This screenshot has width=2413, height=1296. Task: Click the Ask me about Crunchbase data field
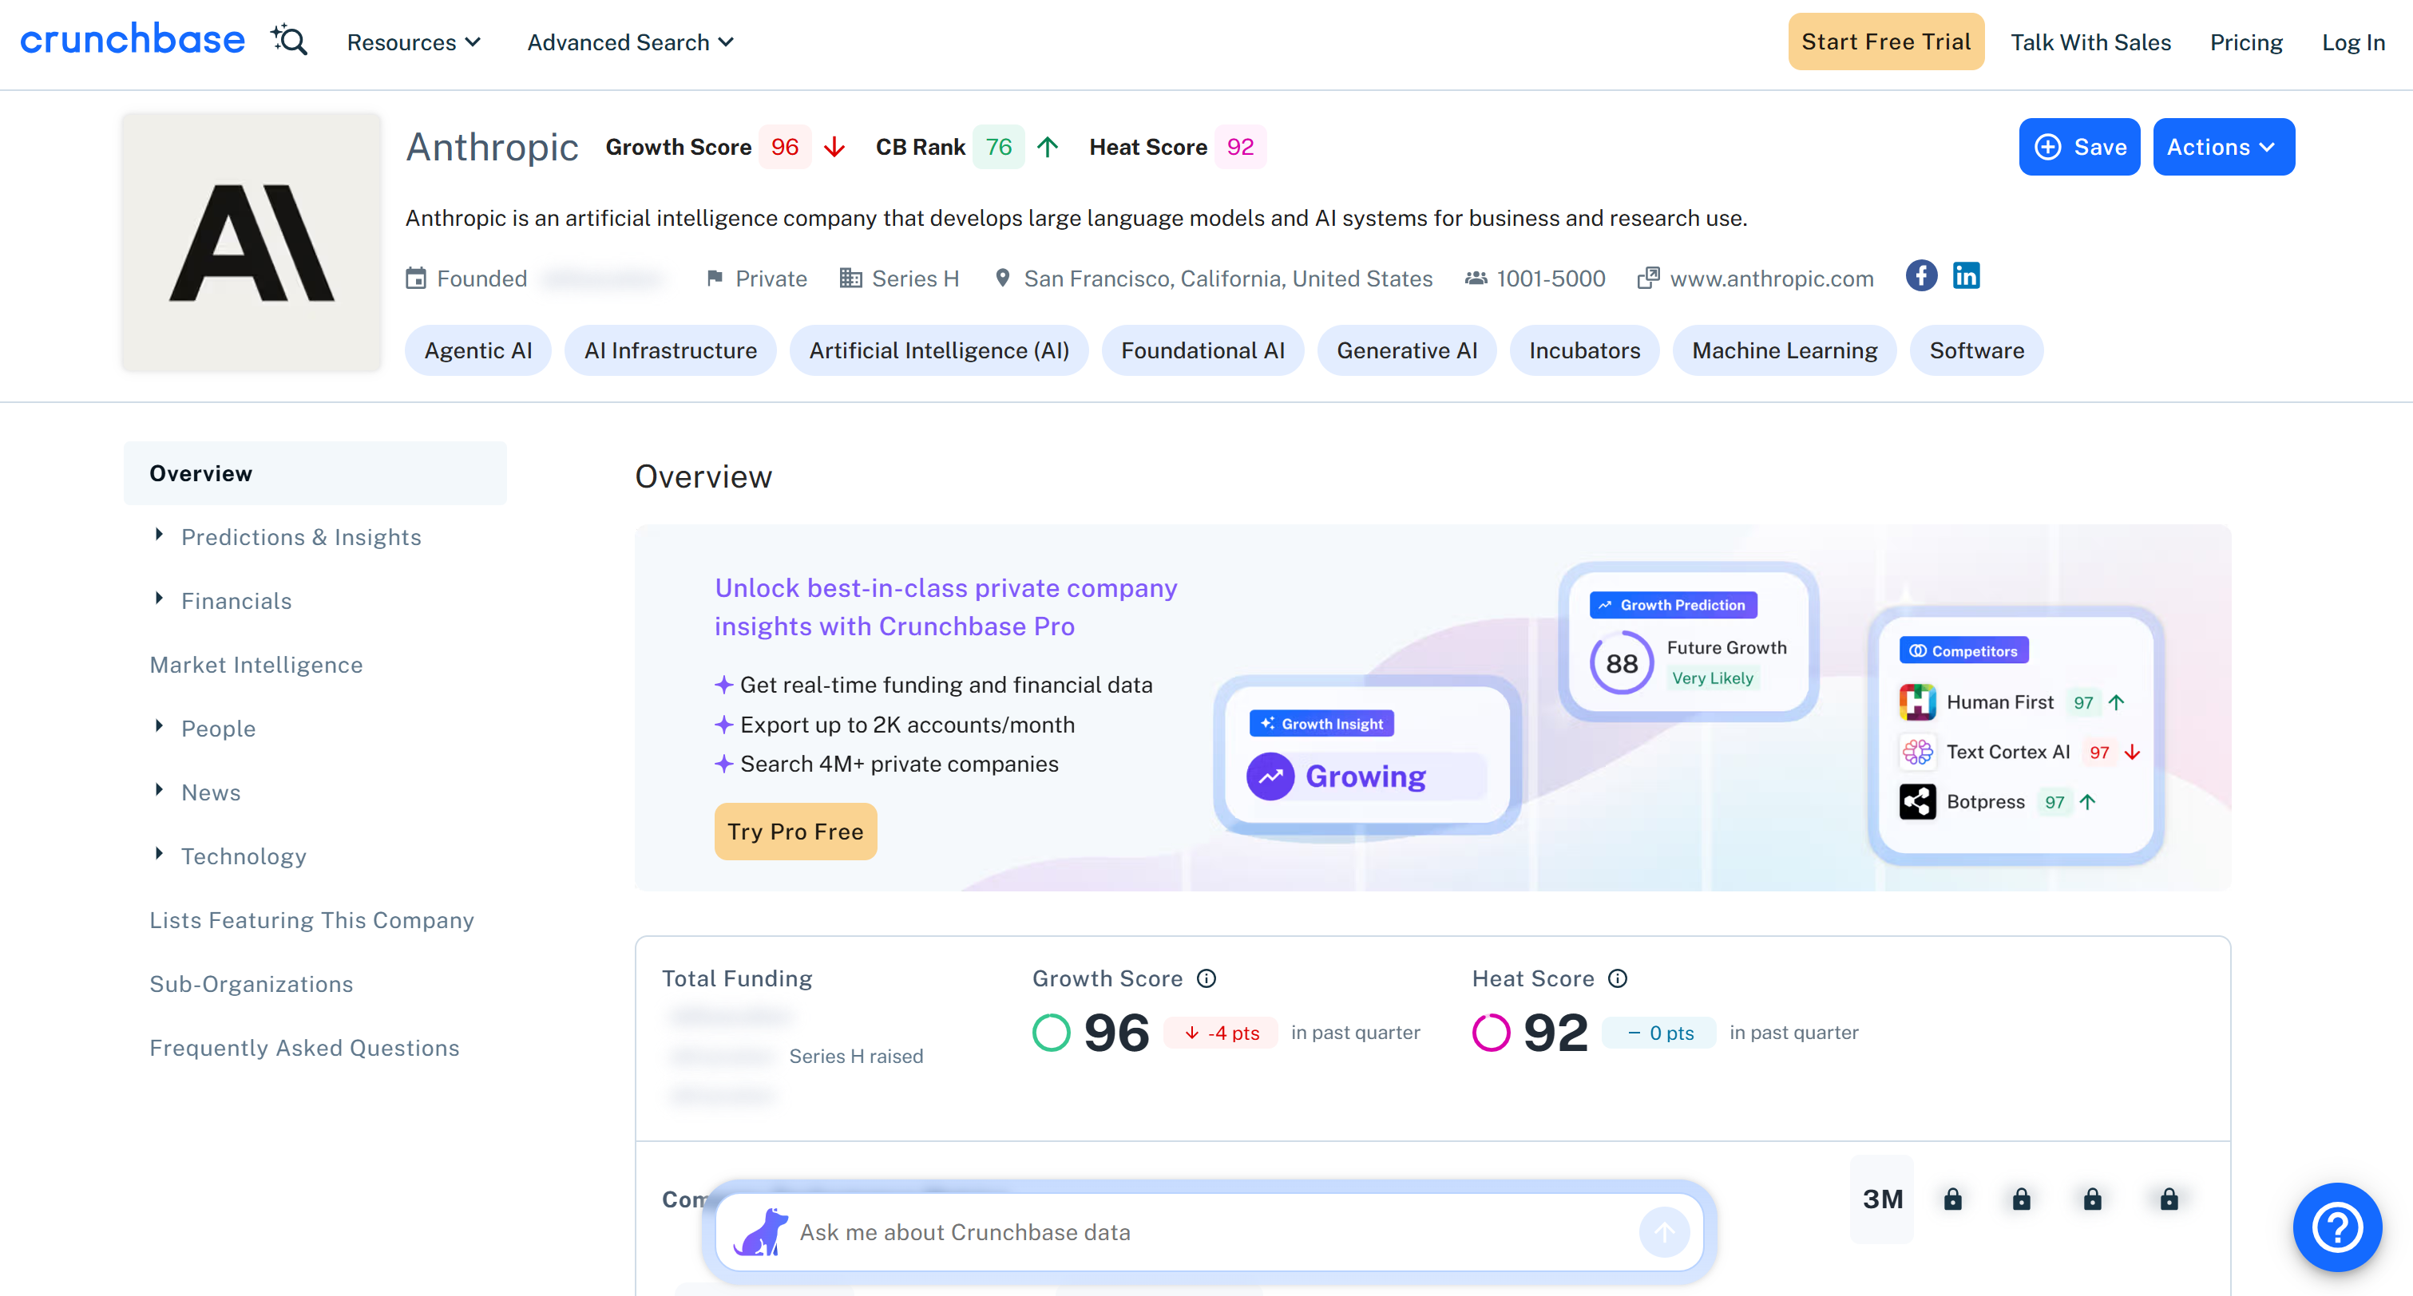coord(1210,1232)
